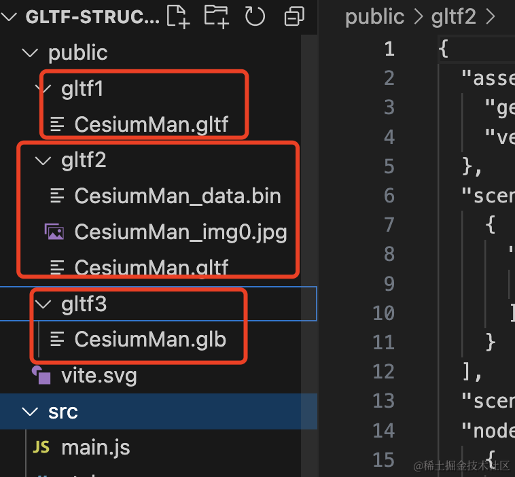Click the New Folder icon
Screen dimensions: 515x477
click(x=217, y=16)
